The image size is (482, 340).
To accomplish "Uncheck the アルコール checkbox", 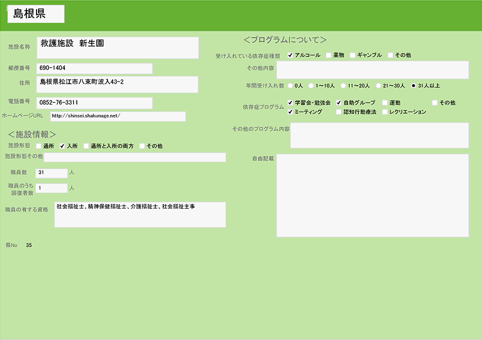I will click(x=291, y=55).
